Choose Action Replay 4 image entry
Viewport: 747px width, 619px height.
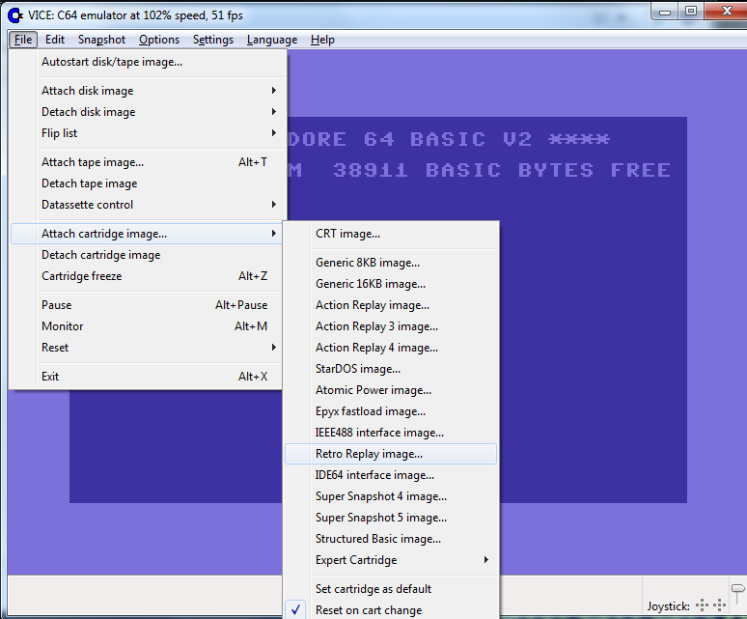[376, 348]
